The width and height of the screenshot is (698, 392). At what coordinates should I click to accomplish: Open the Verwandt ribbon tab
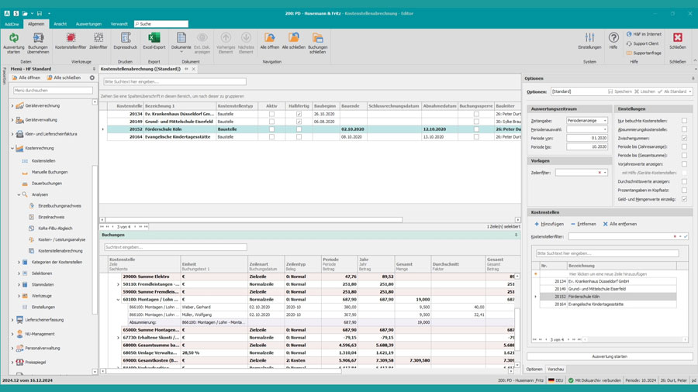(x=119, y=24)
